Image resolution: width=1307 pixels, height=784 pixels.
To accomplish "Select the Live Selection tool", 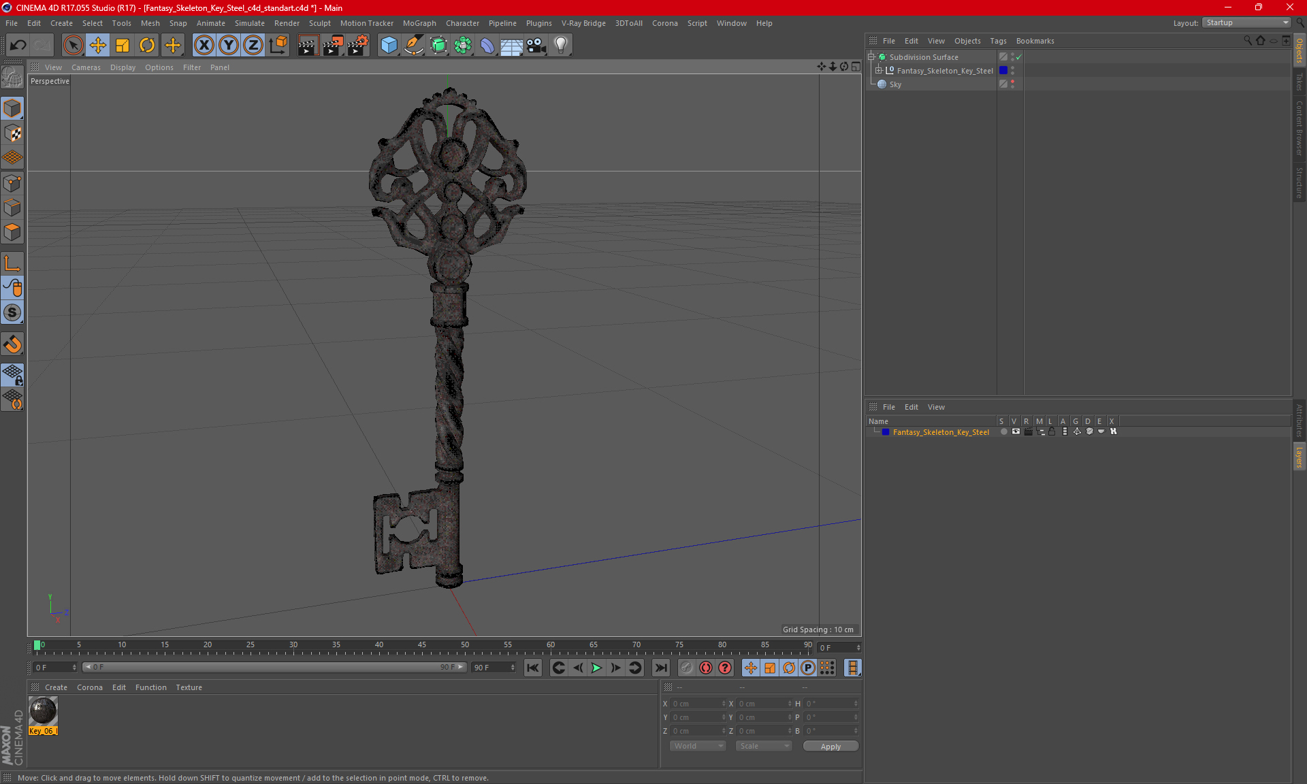I will (x=73, y=45).
